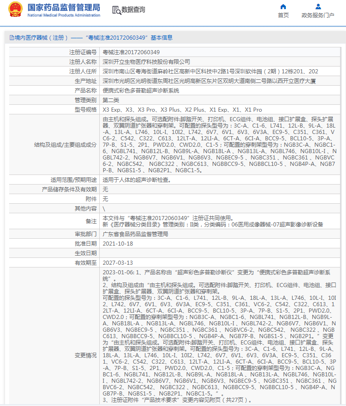Click the 产品名称 label
The width and height of the screenshot is (346, 406).
pos(86,91)
